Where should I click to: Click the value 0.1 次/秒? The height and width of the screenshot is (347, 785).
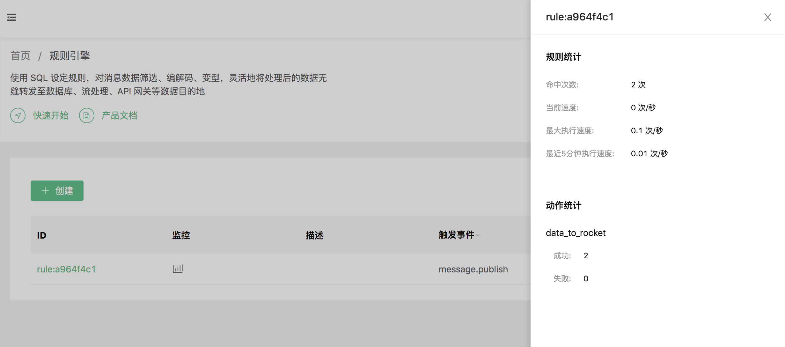tap(647, 130)
